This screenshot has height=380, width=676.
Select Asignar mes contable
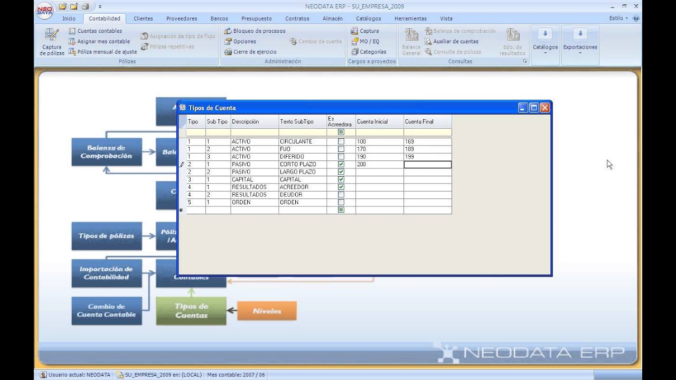pos(99,41)
